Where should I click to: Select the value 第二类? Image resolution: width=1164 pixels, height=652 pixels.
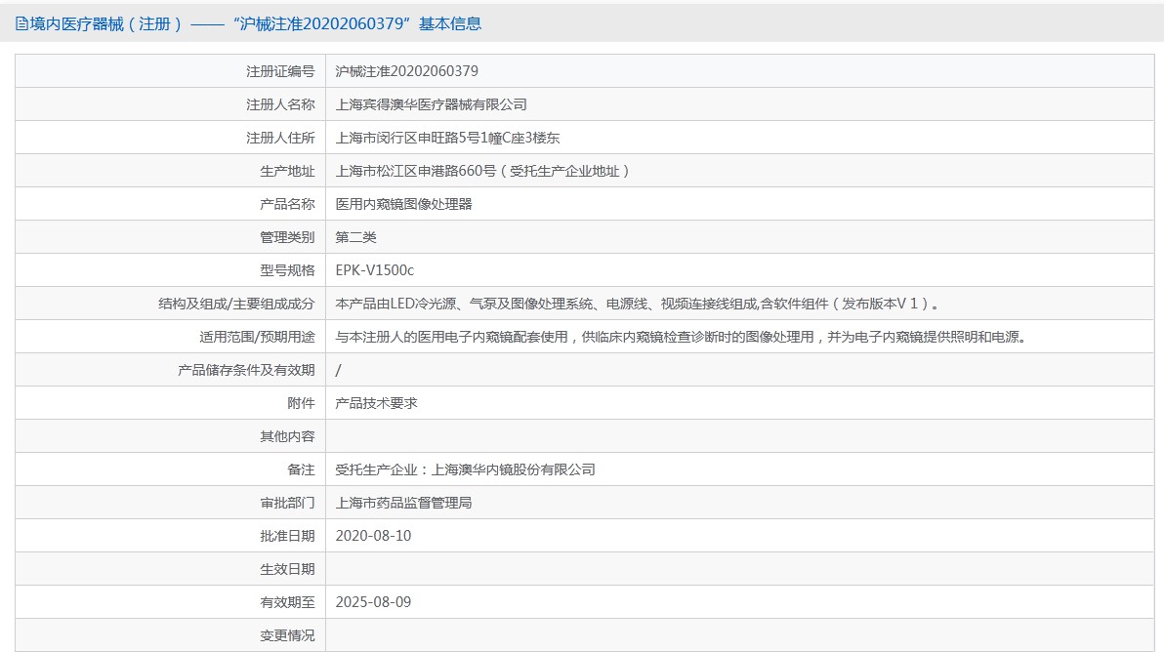pyautogui.click(x=355, y=237)
